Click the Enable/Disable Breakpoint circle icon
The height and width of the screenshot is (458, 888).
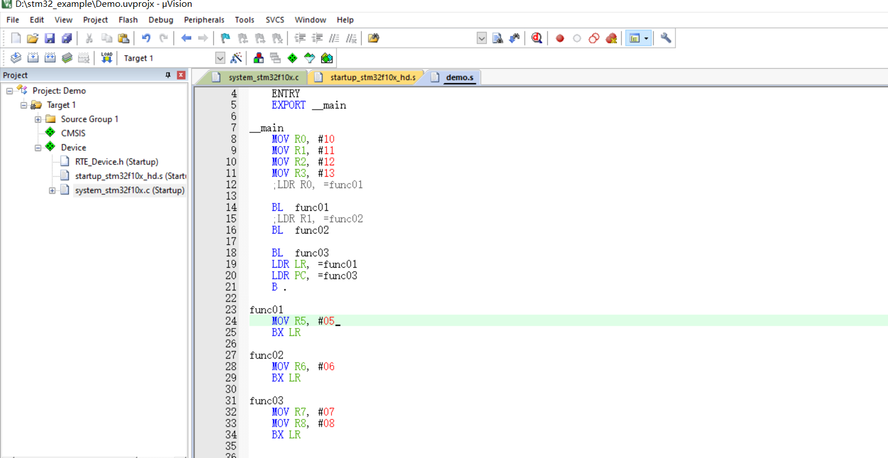(577, 38)
